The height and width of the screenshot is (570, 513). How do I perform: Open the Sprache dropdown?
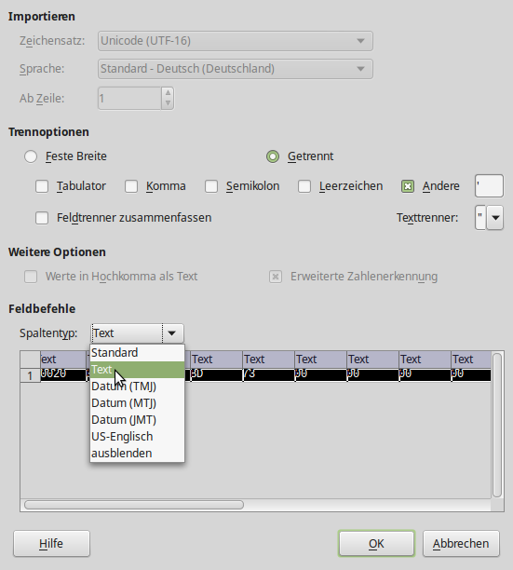pyautogui.click(x=235, y=69)
